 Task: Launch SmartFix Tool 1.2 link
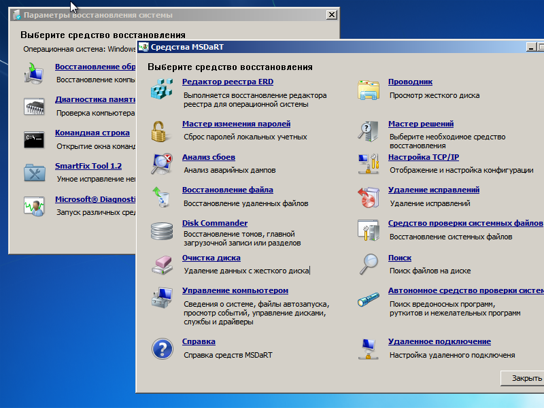[x=88, y=166]
